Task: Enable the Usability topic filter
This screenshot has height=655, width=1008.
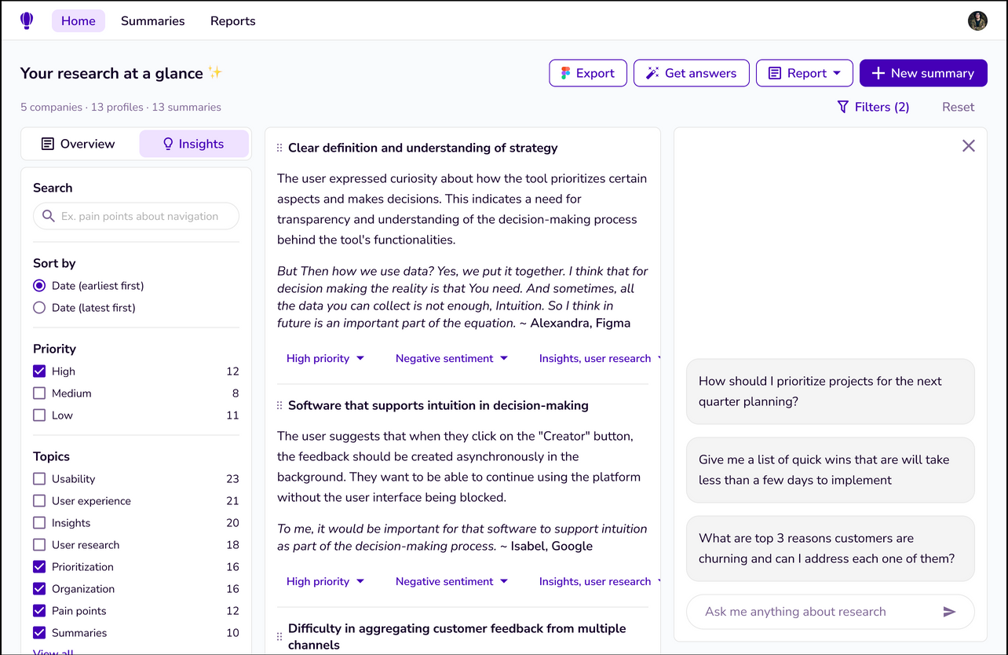Action: 39,479
